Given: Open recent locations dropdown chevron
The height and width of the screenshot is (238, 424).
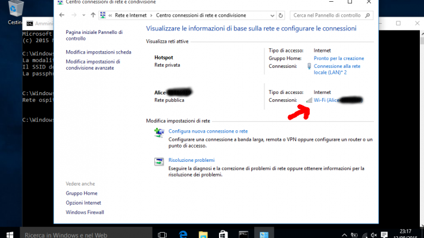Looking at the screenshot, I should tap(83, 15).
